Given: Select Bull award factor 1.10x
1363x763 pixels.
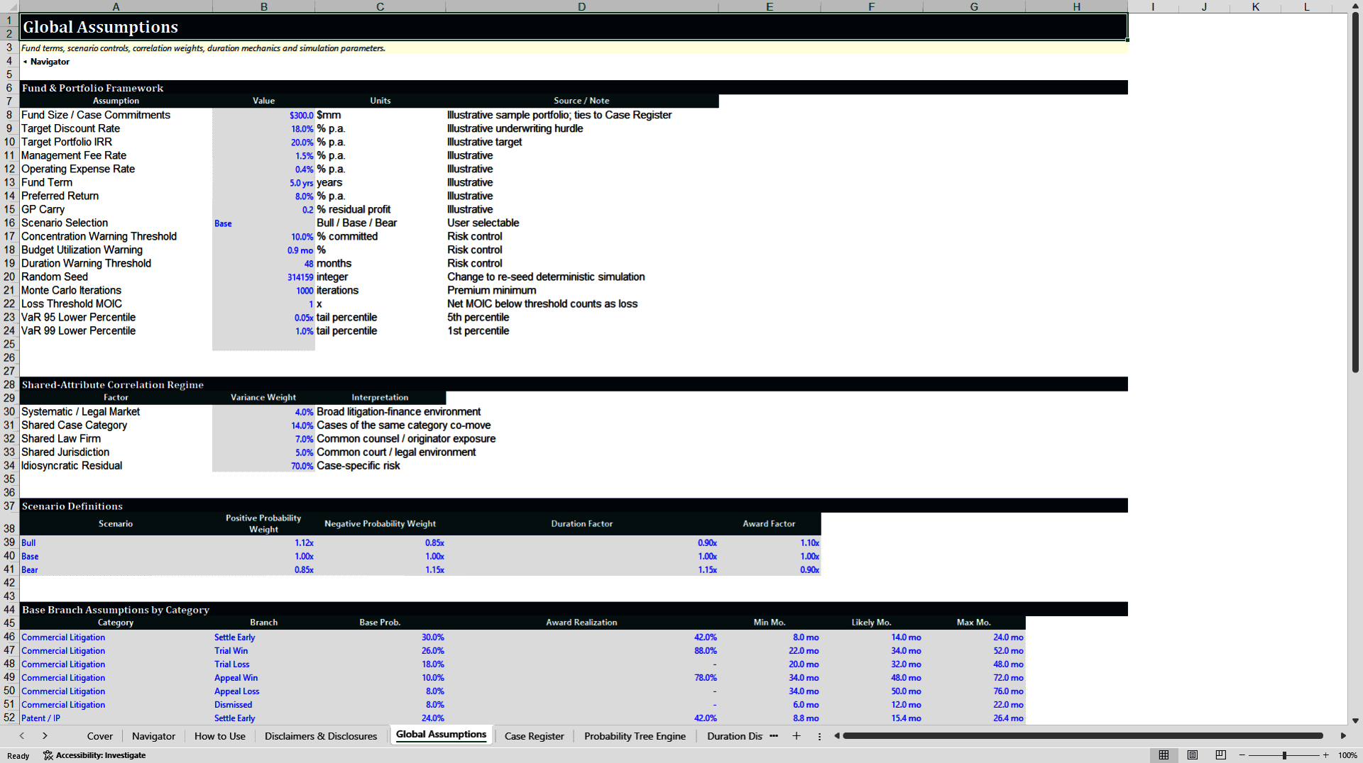Looking at the screenshot, I should [x=769, y=542].
